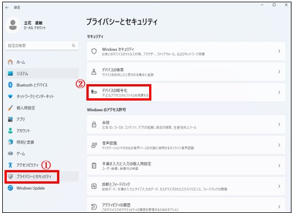Expand デバイスの検索 row chevron
The width and height of the screenshot is (292, 213).
(x=279, y=72)
